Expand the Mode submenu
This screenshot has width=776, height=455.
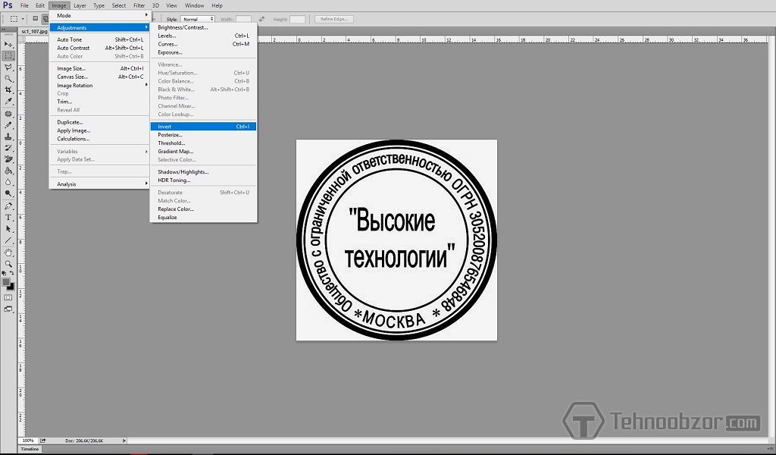(100, 15)
